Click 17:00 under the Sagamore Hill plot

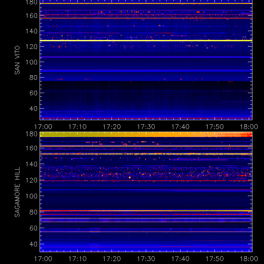[x=43, y=259]
